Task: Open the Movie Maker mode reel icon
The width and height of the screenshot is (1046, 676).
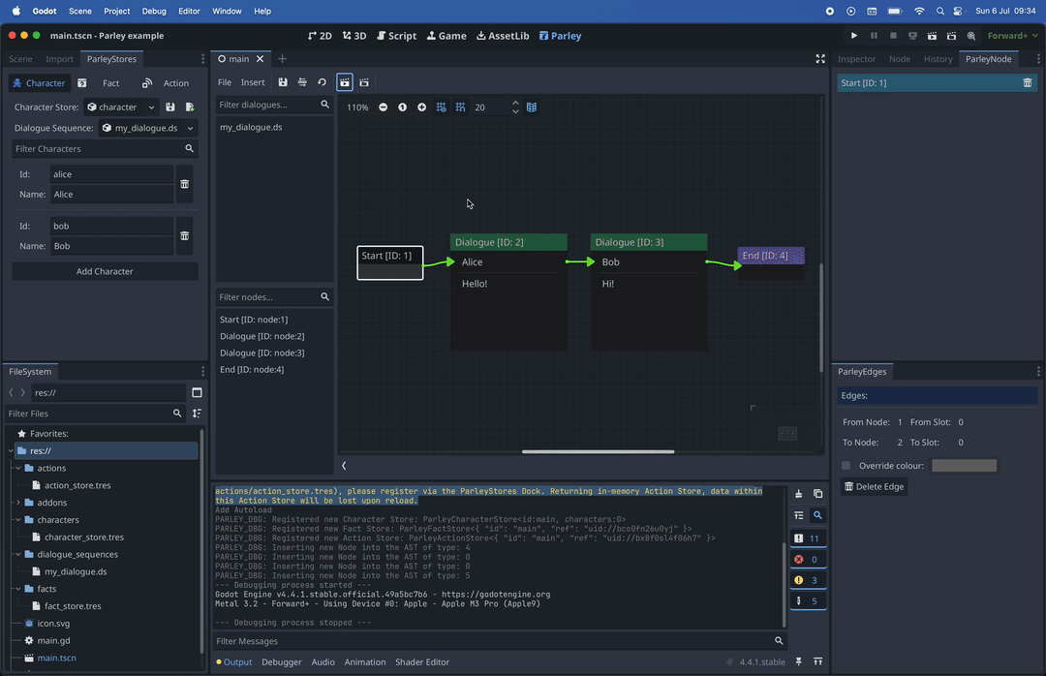Action: [x=971, y=36]
